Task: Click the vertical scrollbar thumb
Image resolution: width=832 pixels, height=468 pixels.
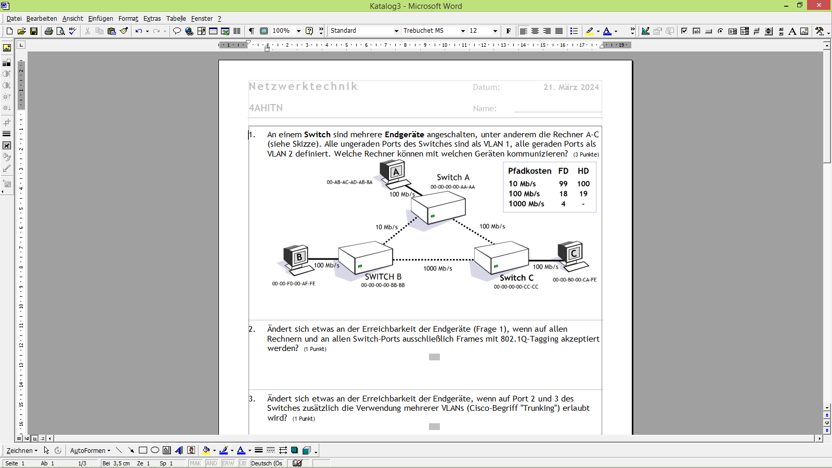Action: tap(827, 108)
